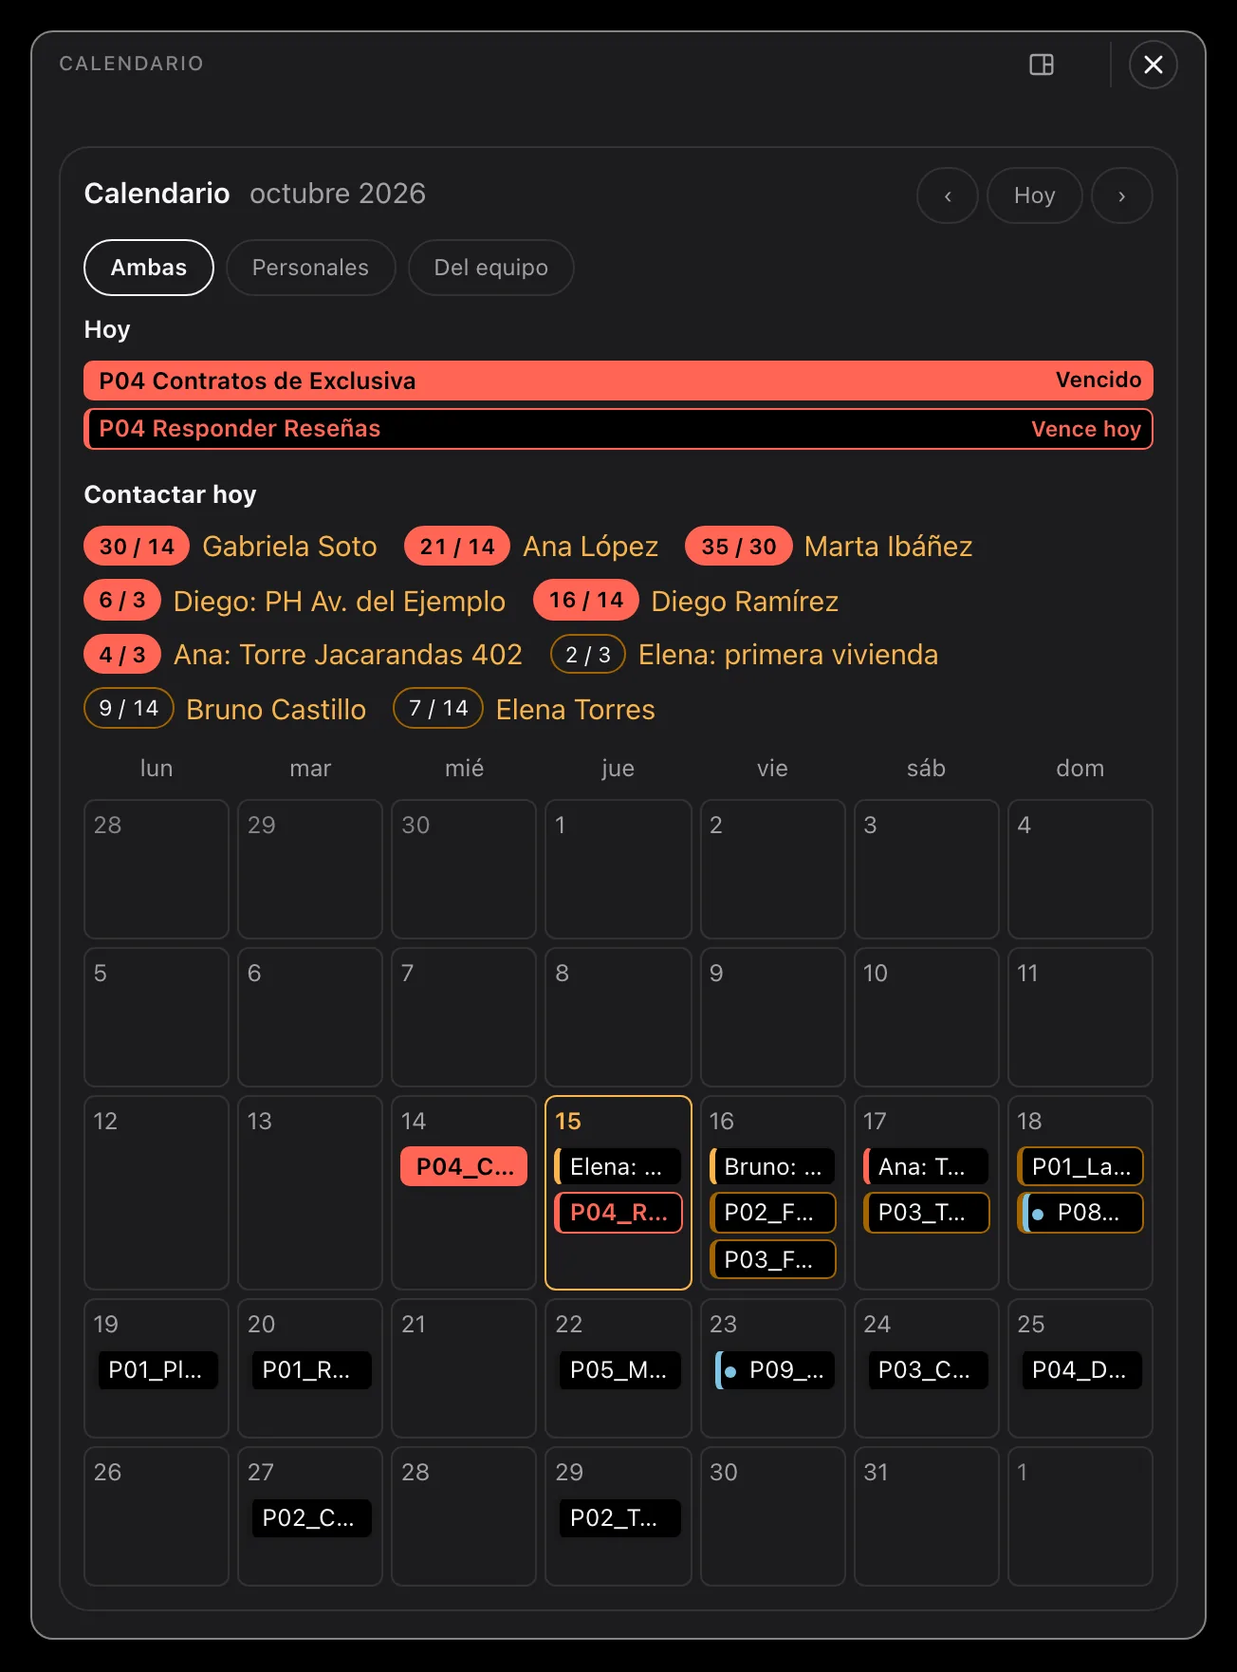Image resolution: width=1237 pixels, height=1672 pixels.
Task: Open Elena: primera vivienda
Action: click(787, 655)
